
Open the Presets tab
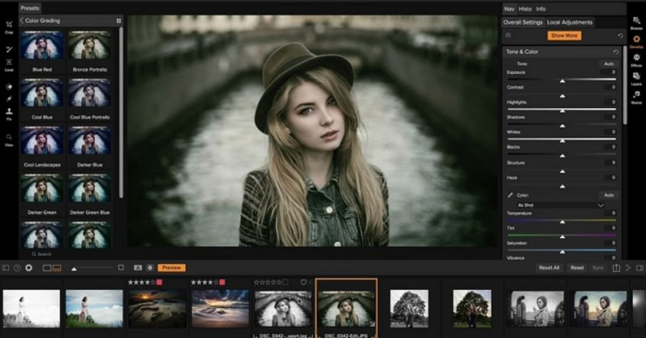coord(30,9)
